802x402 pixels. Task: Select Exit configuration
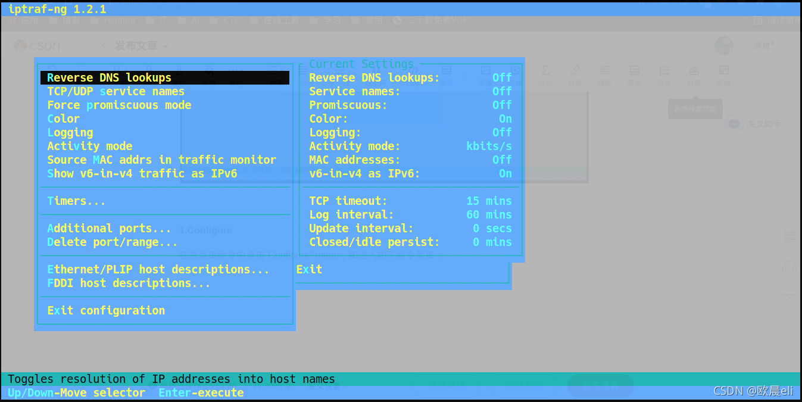(x=106, y=310)
